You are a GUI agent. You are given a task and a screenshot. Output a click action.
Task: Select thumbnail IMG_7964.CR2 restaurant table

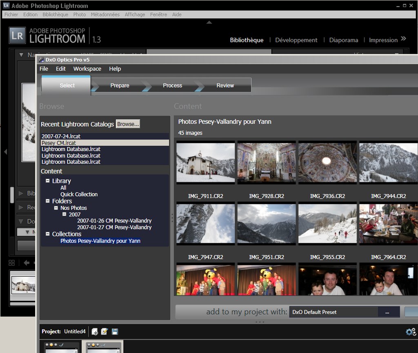[389, 224]
